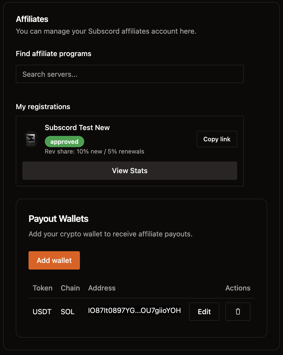Click the Token column header

43,288
